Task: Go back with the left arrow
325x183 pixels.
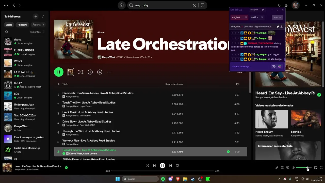Action: pos(14,5)
